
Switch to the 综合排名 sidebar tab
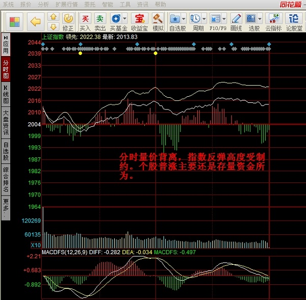pos(6,180)
